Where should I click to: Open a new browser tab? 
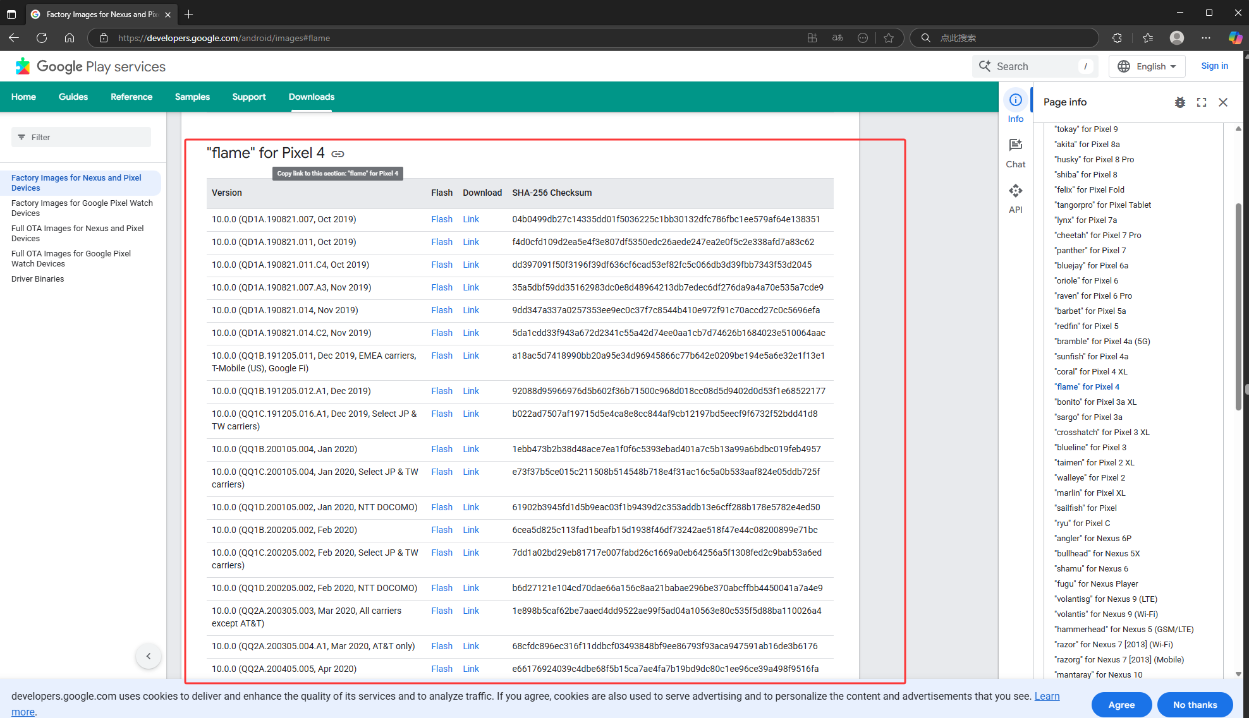pos(188,14)
